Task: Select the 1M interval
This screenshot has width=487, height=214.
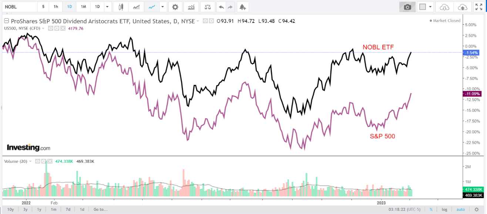Action: click(83, 7)
